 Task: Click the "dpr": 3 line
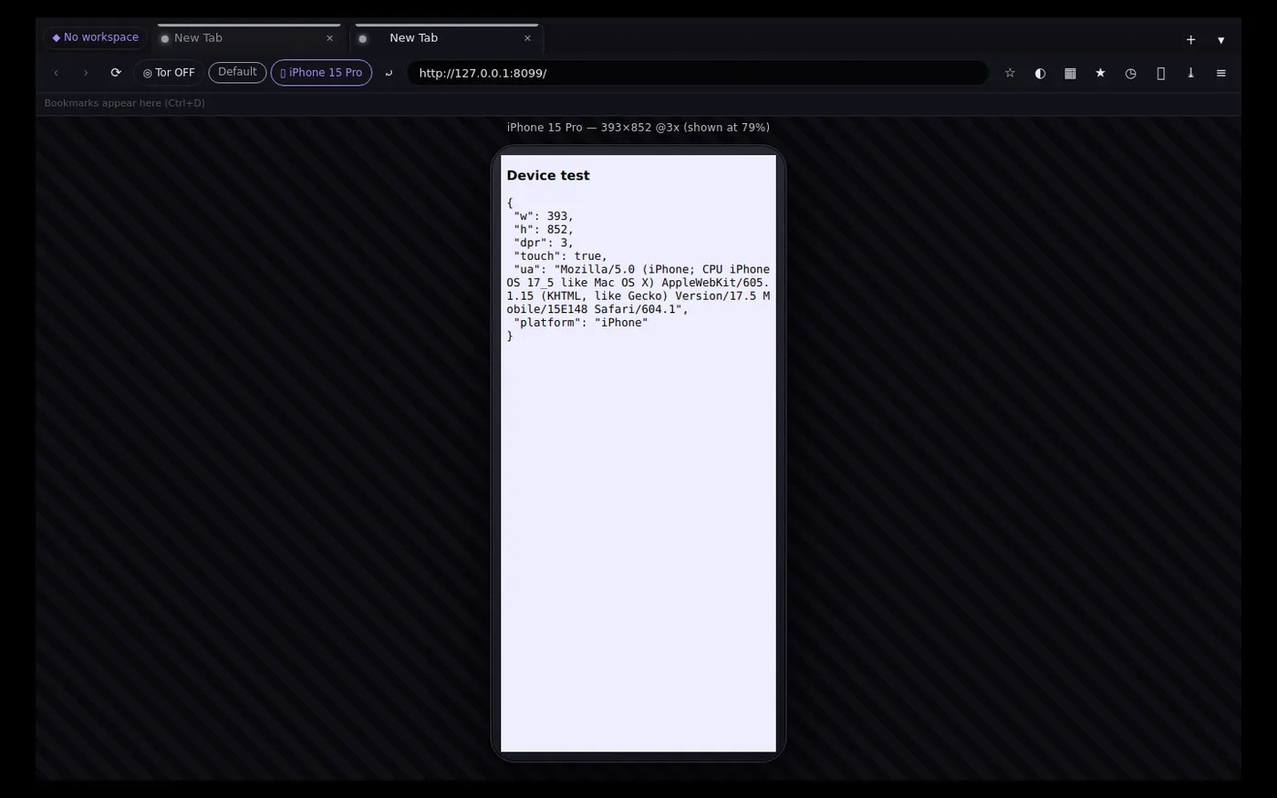[x=544, y=243]
